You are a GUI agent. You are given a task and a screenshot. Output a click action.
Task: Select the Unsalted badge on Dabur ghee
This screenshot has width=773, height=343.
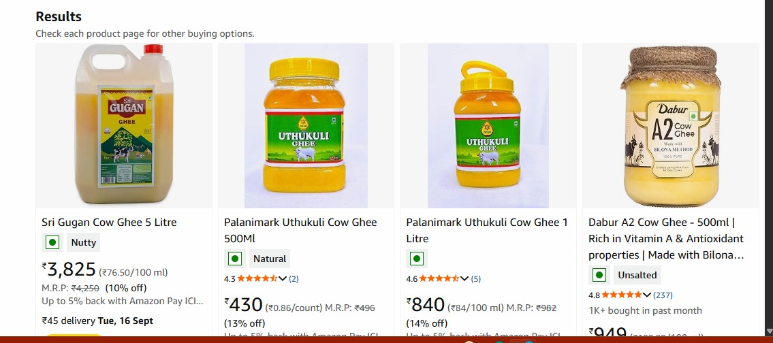[x=637, y=275]
